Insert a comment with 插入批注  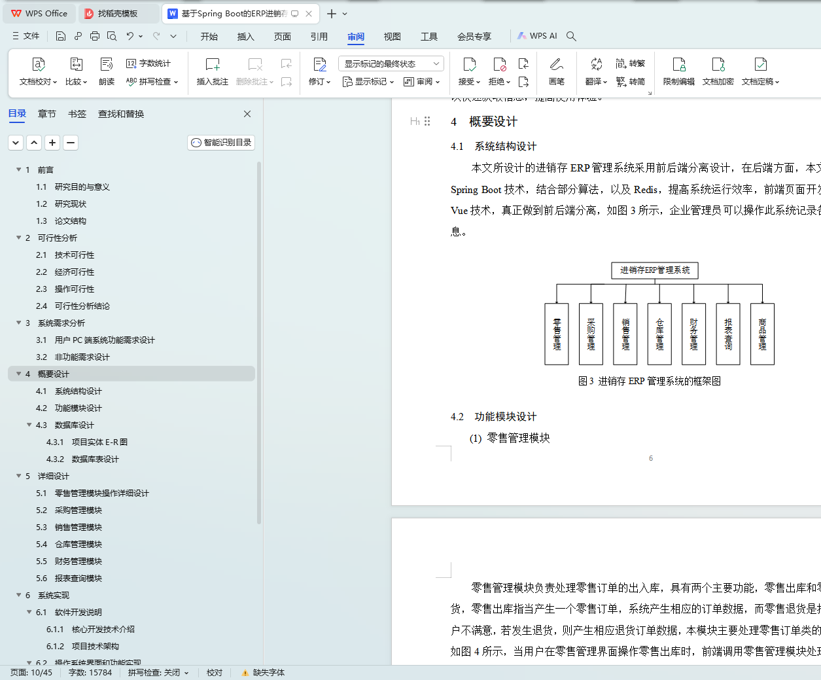[213, 72]
